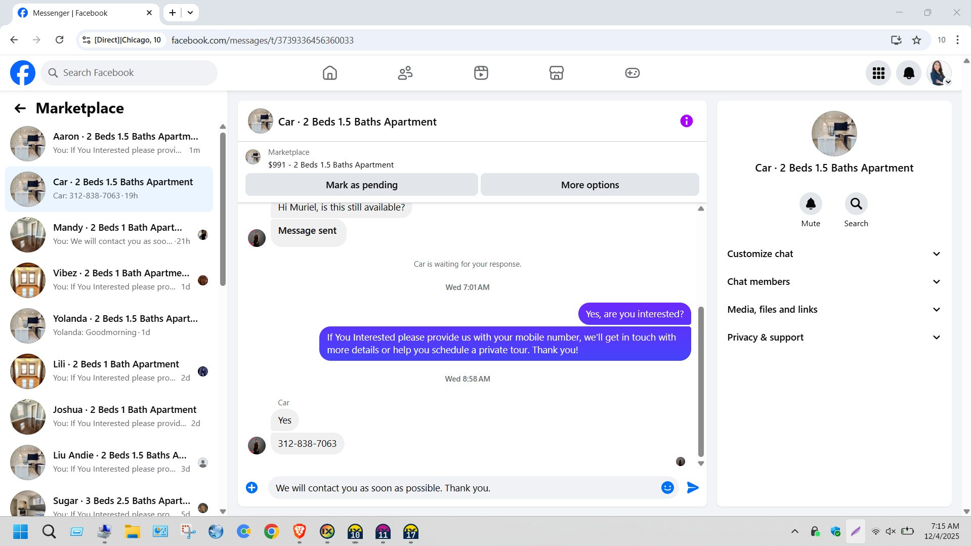Screen dimensions: 971x546
Task: Open Joshua's apartment conversation
Action: [x=109, y=417]
